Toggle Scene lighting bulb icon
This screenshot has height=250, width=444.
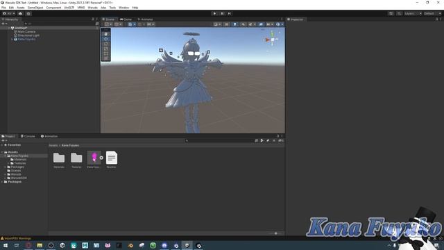234,24
